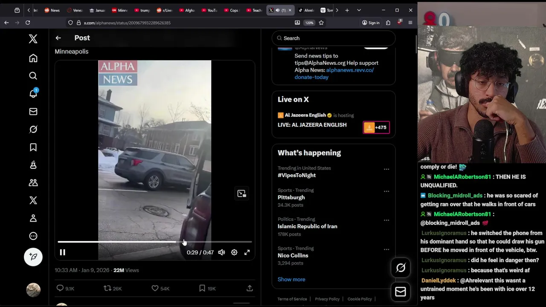Open Grok icon in left sidebar
This screenshot has height=307, width=546.
(33, 129)
